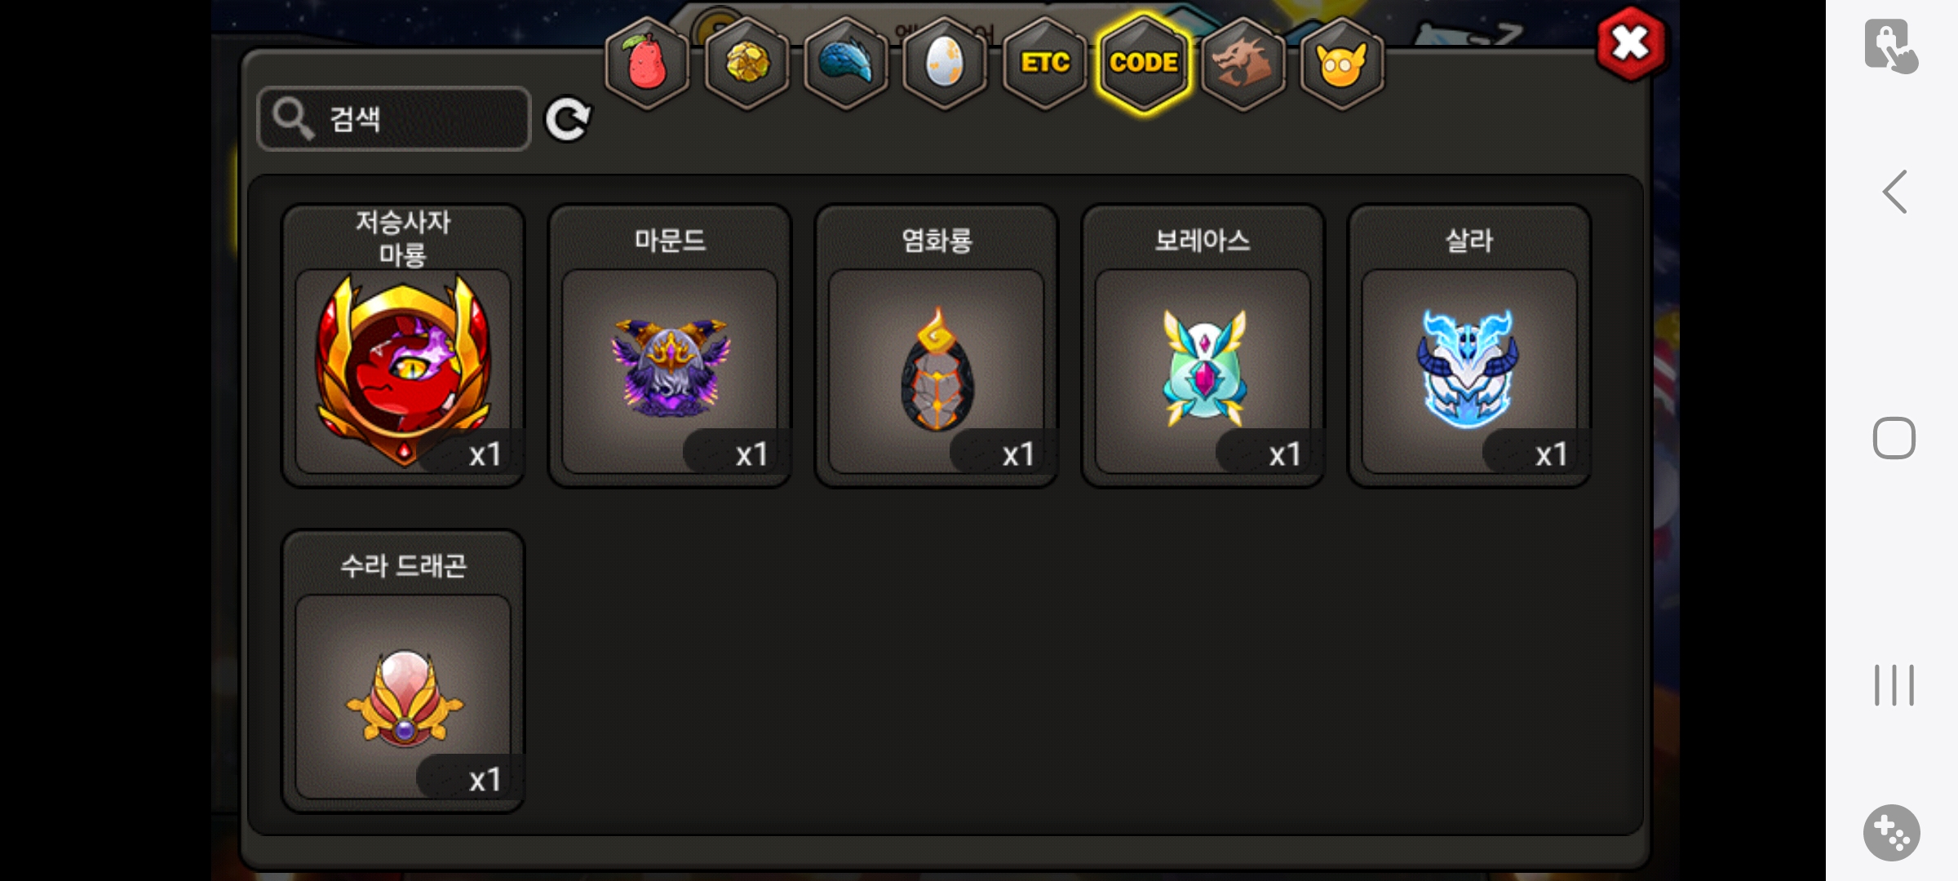Choose the 수라 드래곤 item card
Viewport: 1958px width, 881px height.
pos(403,671)
